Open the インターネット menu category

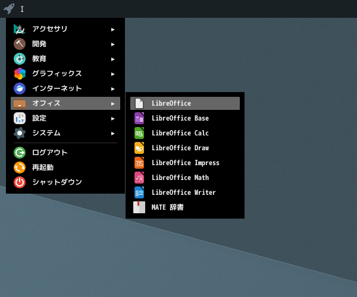click(x=65, y=89)
